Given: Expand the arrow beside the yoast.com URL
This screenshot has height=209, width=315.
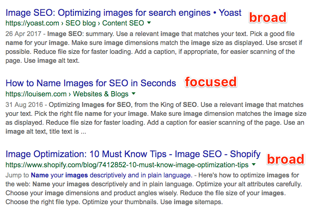Looking at the screenshot, I should click(x=149, y=23).
